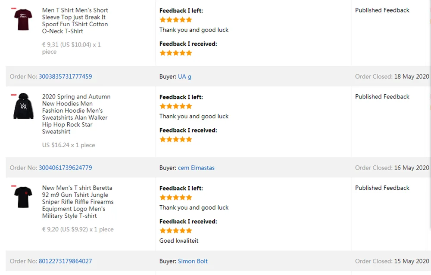Open the 2020 Spring and Autumn Hoodies title
Image resolution: width=431 pixels, height=275 pixels.
[x=76, y=114]
